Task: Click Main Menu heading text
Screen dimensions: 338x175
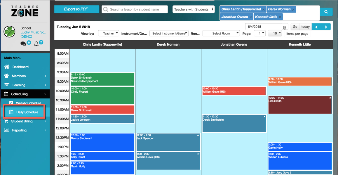Action: [x=13, y=58]
